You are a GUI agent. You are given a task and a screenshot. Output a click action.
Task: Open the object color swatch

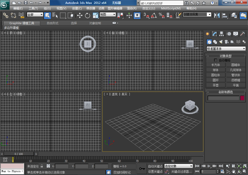(242, 98)
